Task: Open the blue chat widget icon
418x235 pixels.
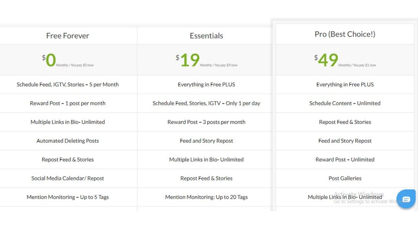Action: coord(406,199)
